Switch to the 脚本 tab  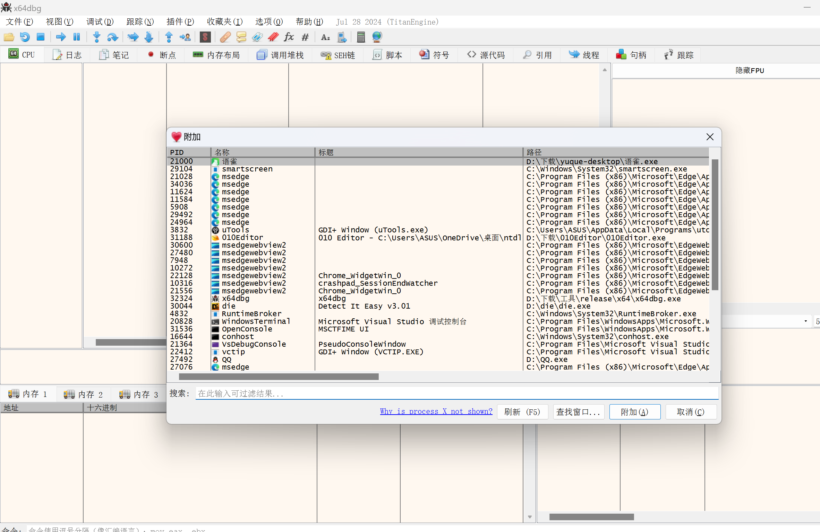pyautogui.click(x=387, y=55)
